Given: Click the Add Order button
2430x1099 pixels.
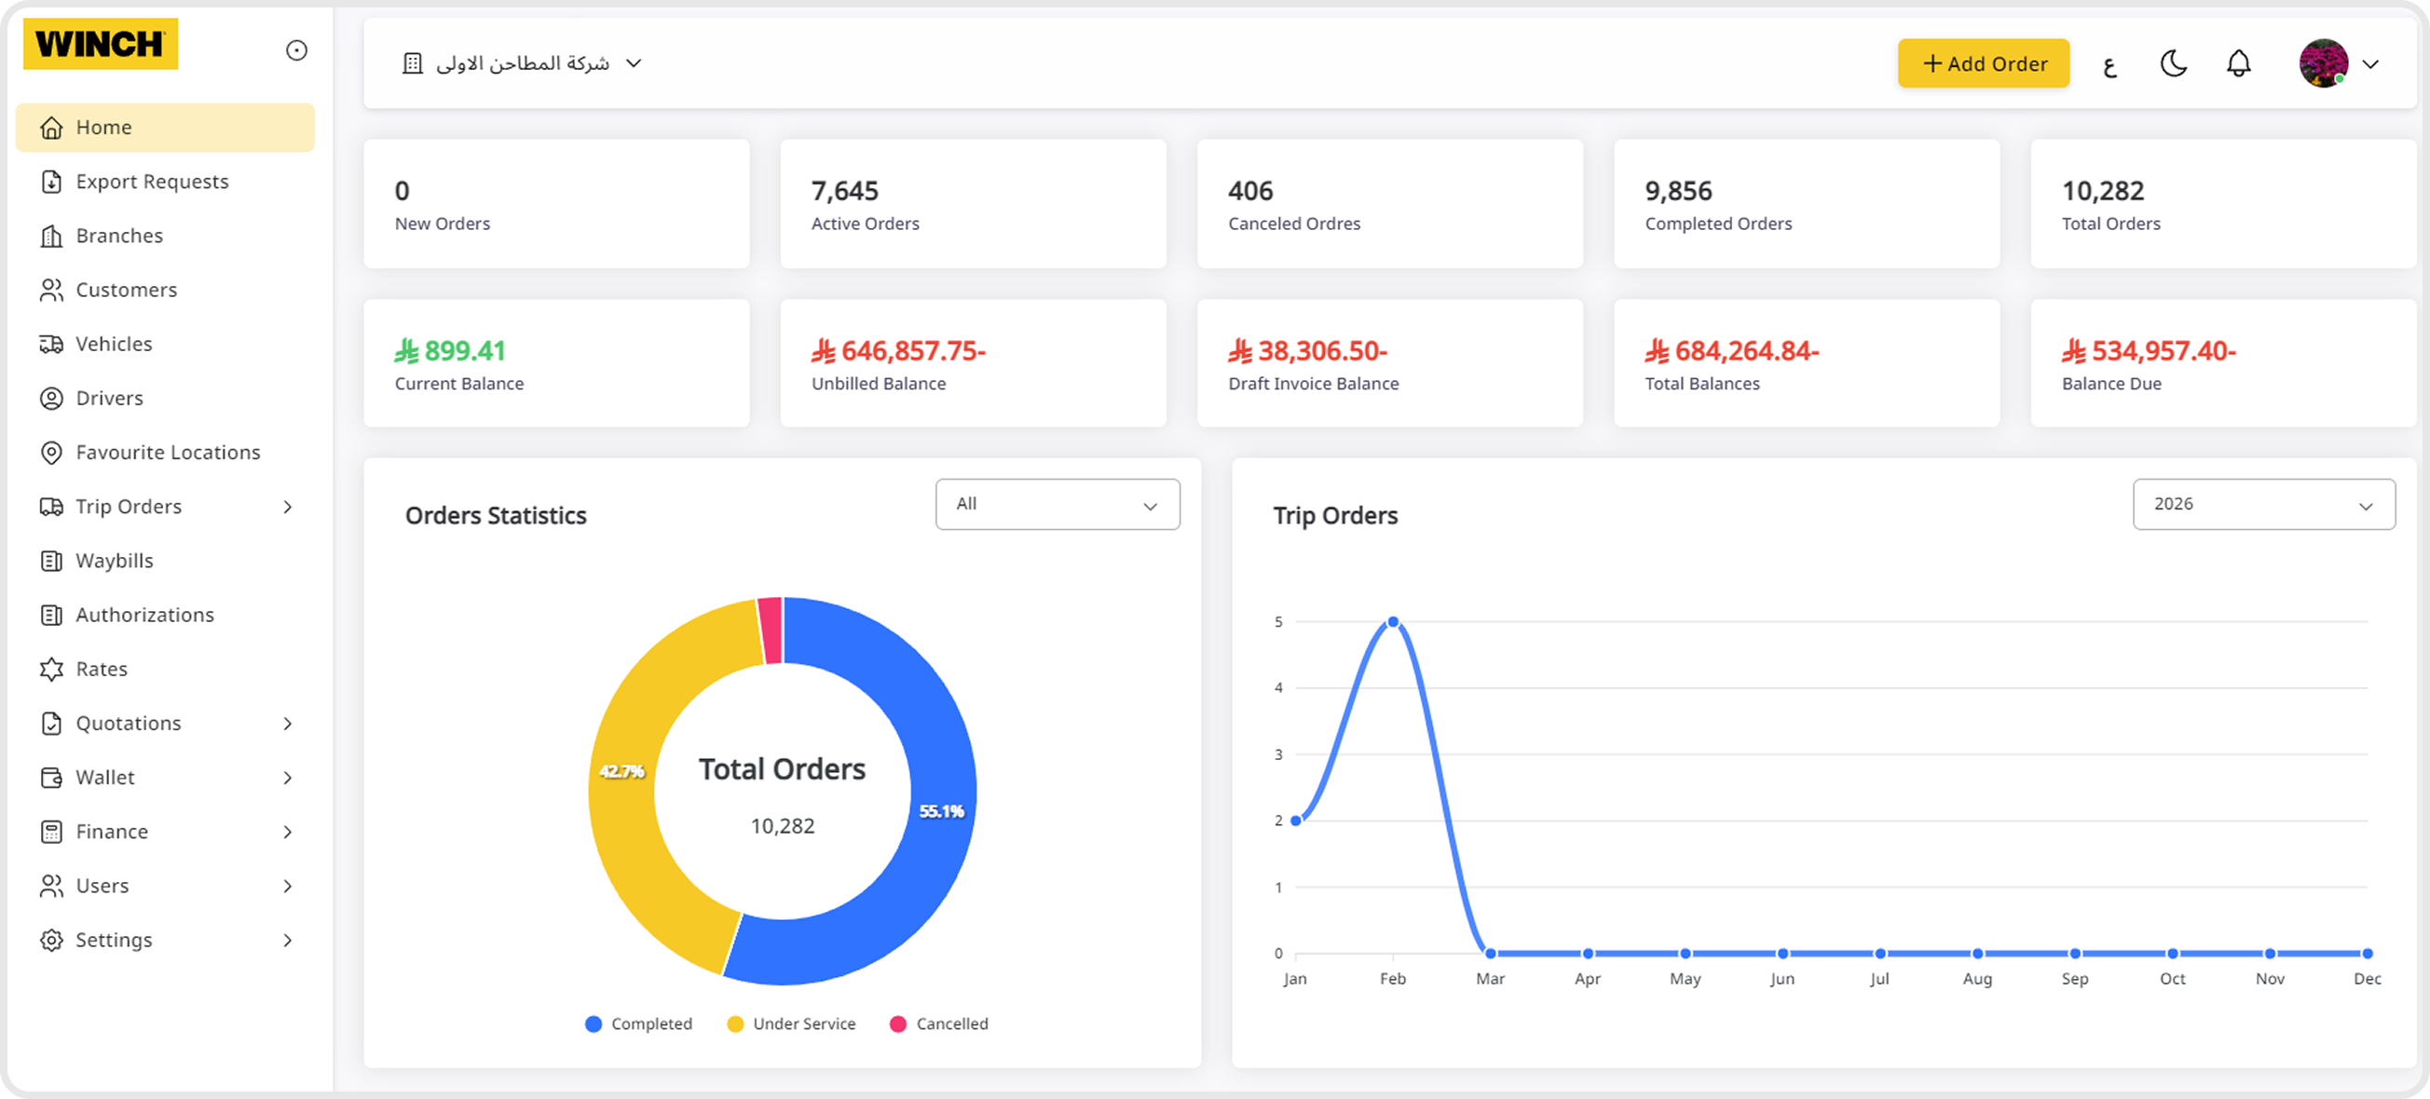Looking at the screenshot, I should [x=1984, y=63].
